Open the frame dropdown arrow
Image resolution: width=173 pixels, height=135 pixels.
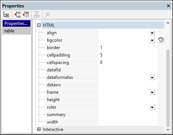click(x=152, y=93)
